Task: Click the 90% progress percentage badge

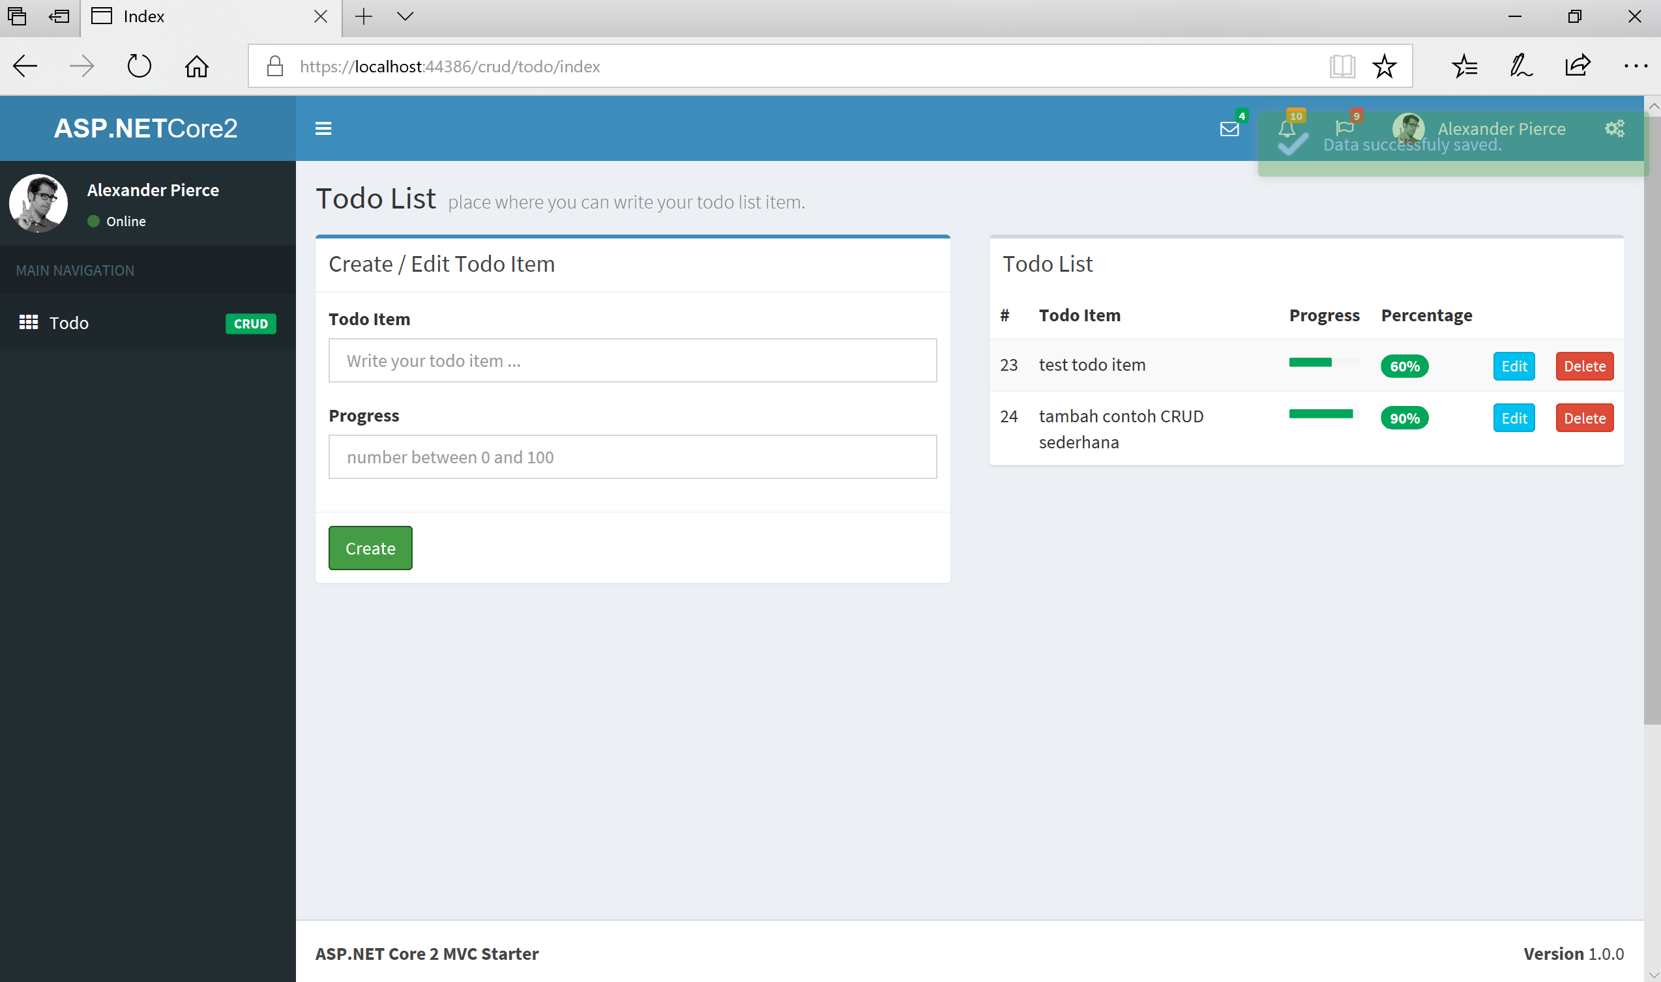Action: click(x=1404, y=417)
